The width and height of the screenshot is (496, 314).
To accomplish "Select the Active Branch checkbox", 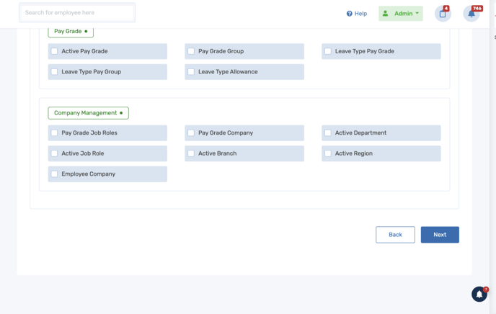I will point(191,153).
